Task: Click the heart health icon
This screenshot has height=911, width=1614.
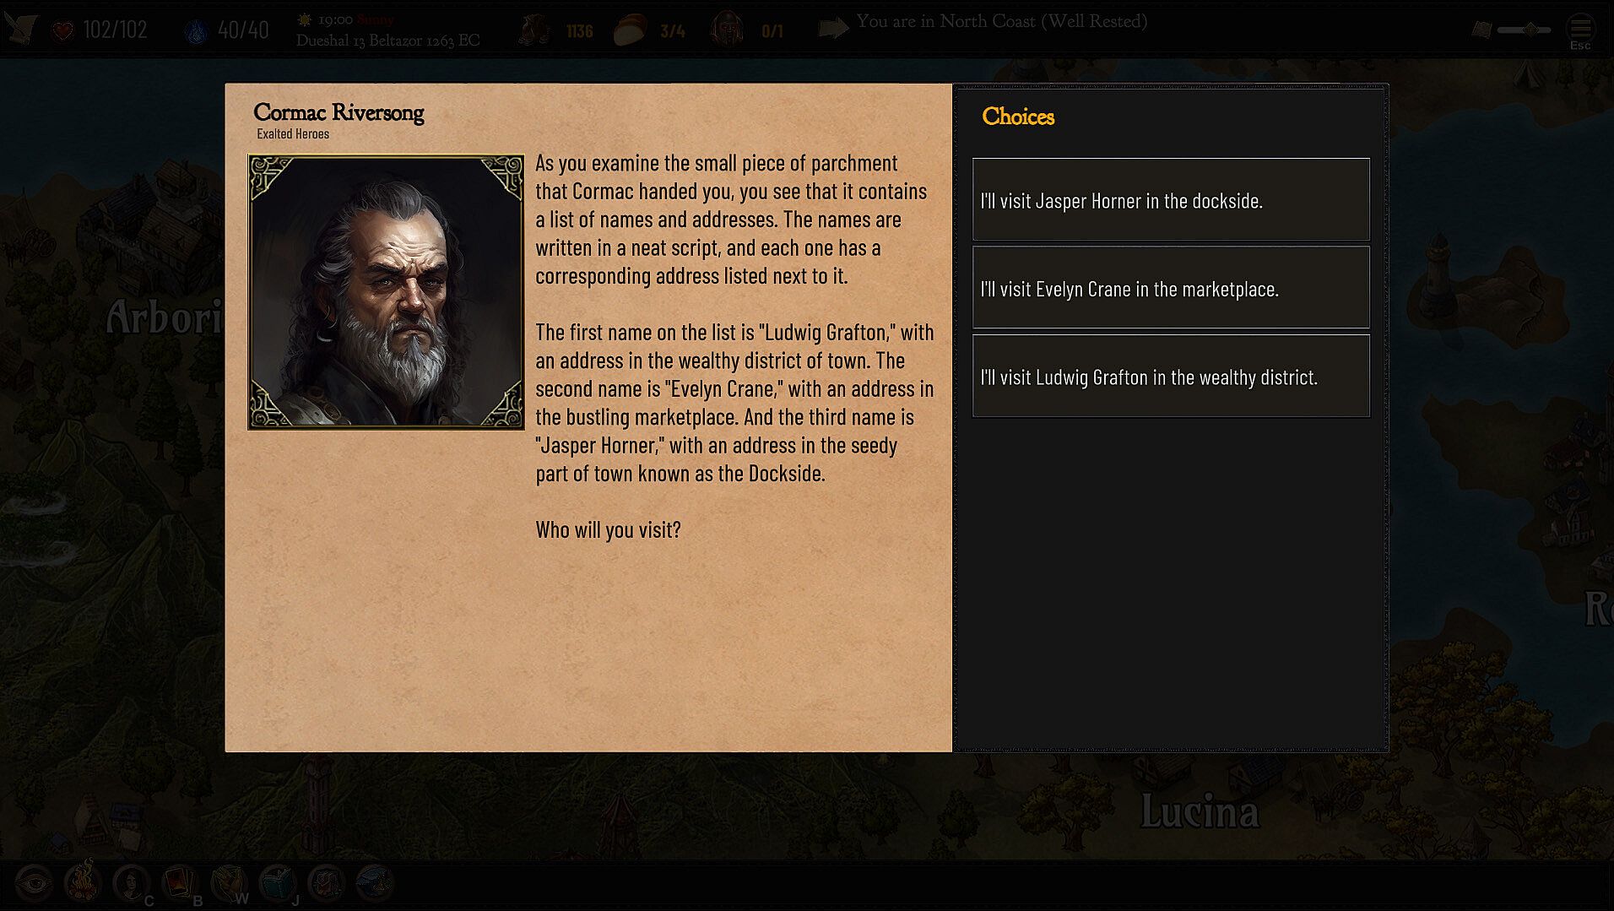Action: [62, 31]
